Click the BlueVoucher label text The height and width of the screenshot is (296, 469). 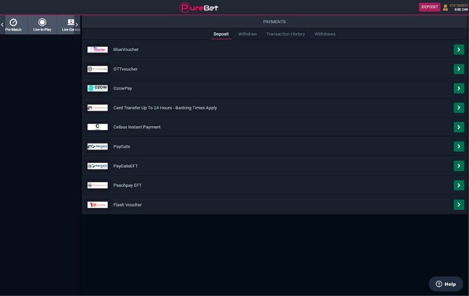126,50
